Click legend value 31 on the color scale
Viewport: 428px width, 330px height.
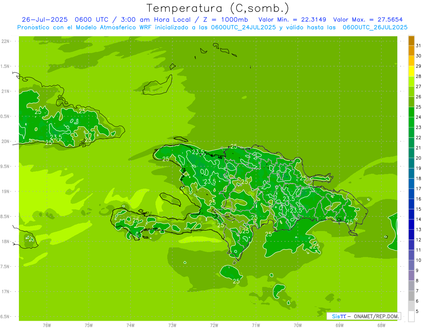click(x=419, y=46)
